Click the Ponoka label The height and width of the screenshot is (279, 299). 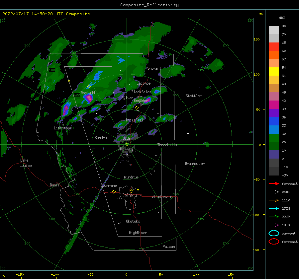coord(151,68)
